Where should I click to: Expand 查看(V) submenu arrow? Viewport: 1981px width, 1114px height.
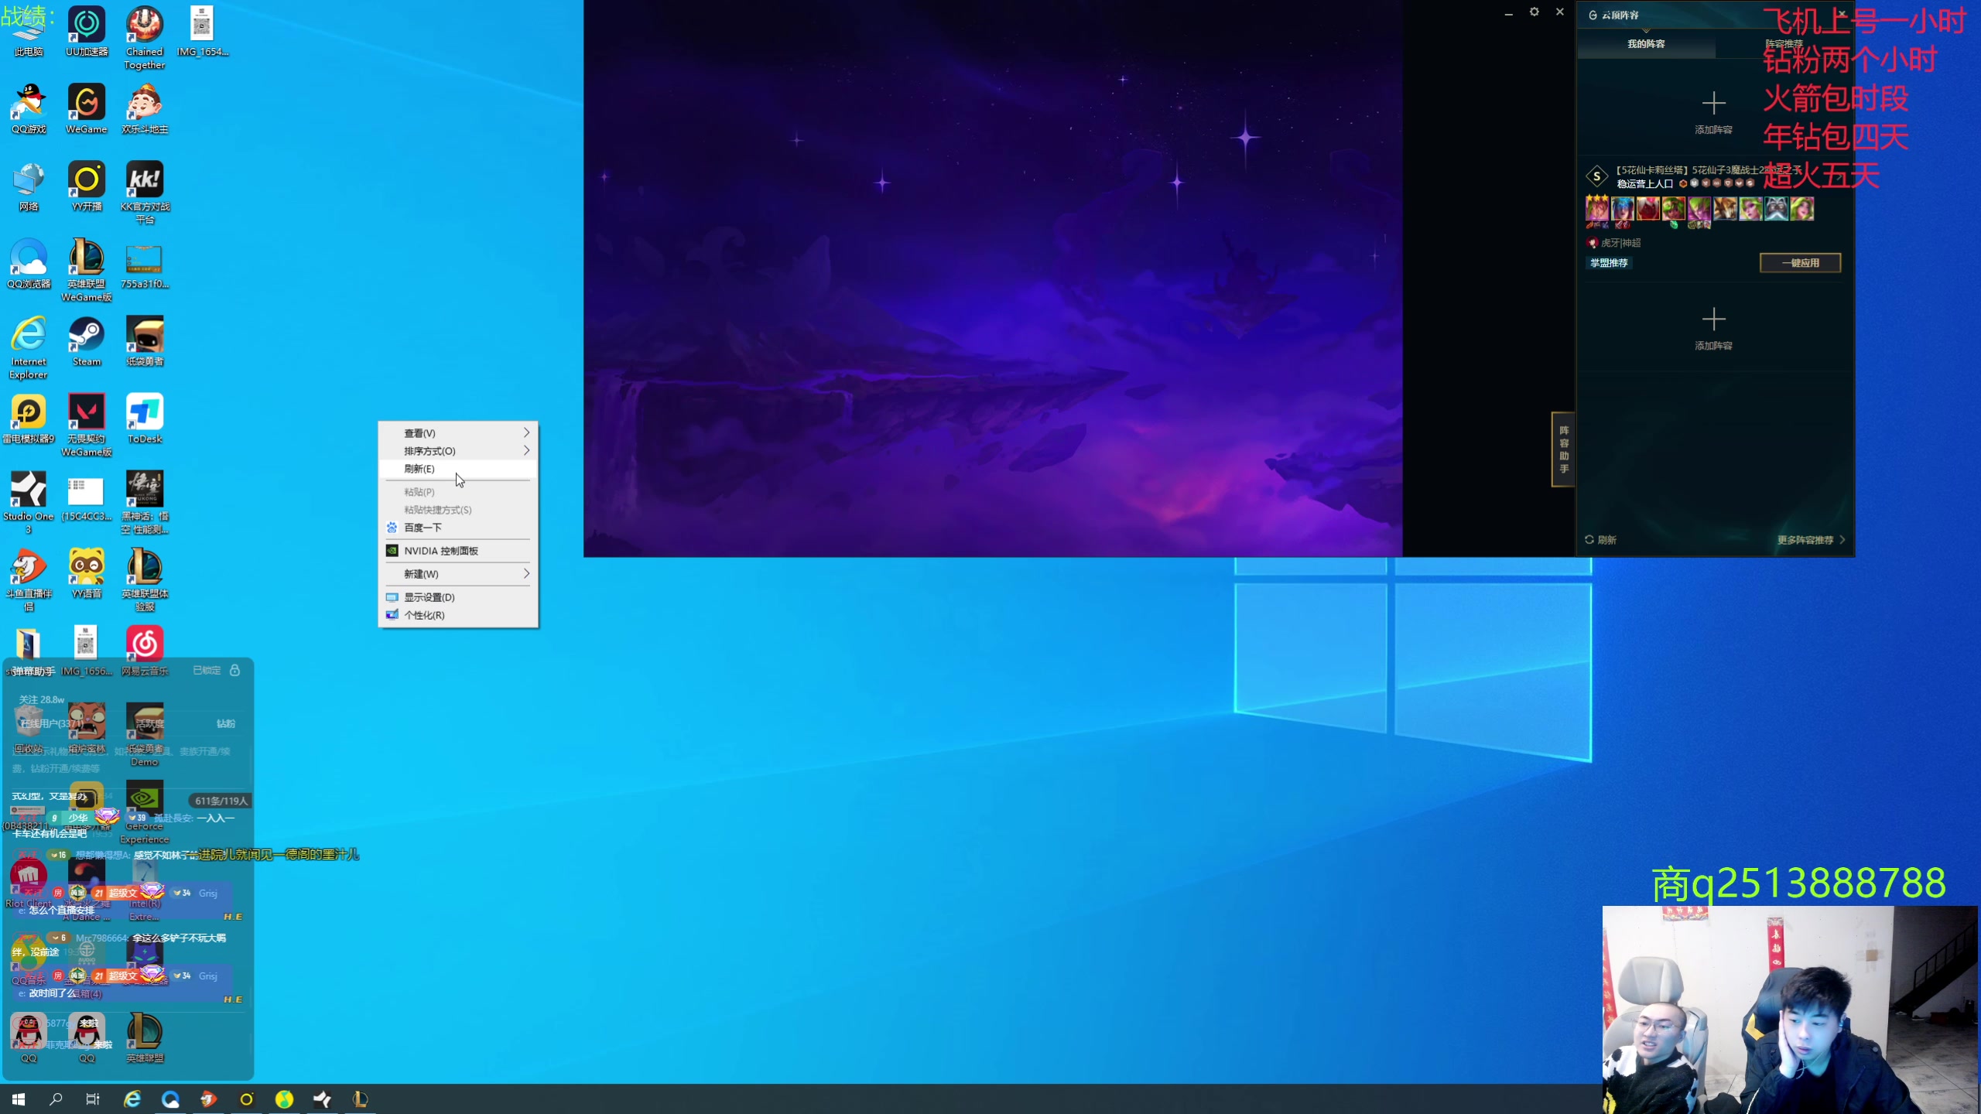[x=525, y=432]
